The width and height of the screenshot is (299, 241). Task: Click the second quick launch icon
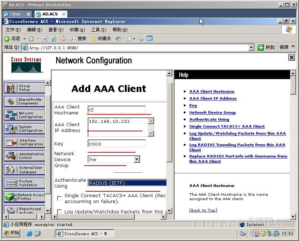point(38,234)
